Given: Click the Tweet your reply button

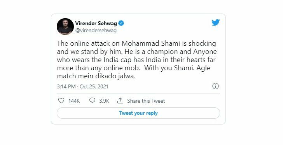Looking at the screenshot, I should point(138,113).
